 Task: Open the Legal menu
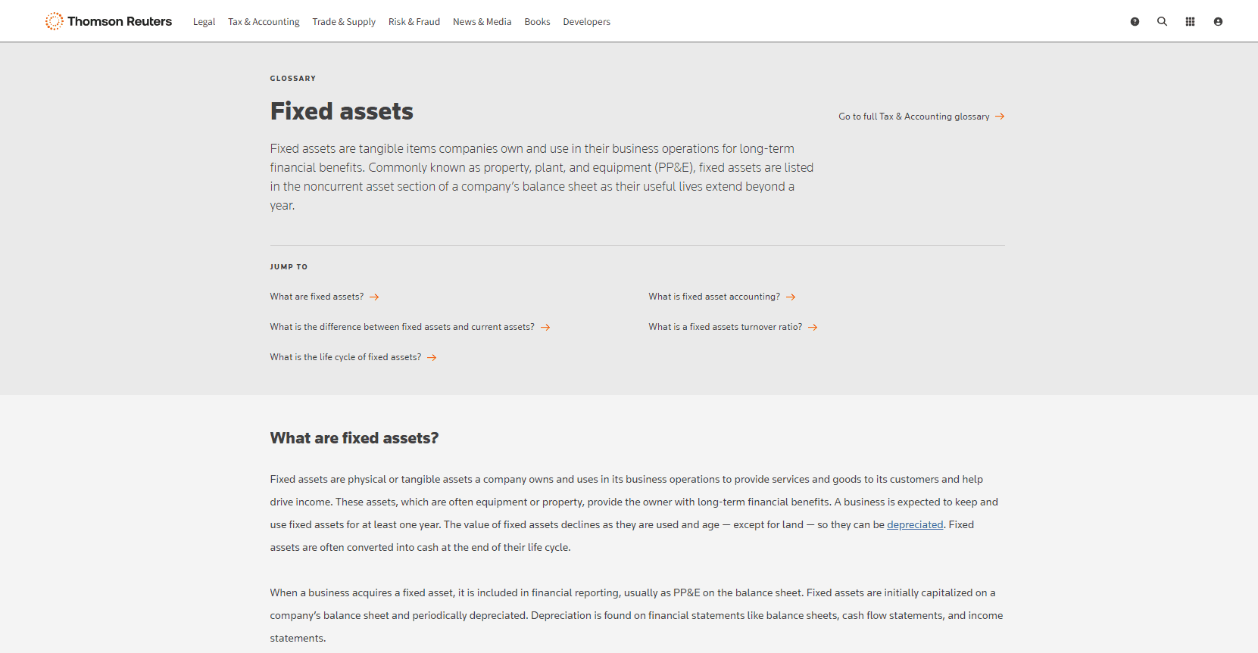tap(204, 22)
